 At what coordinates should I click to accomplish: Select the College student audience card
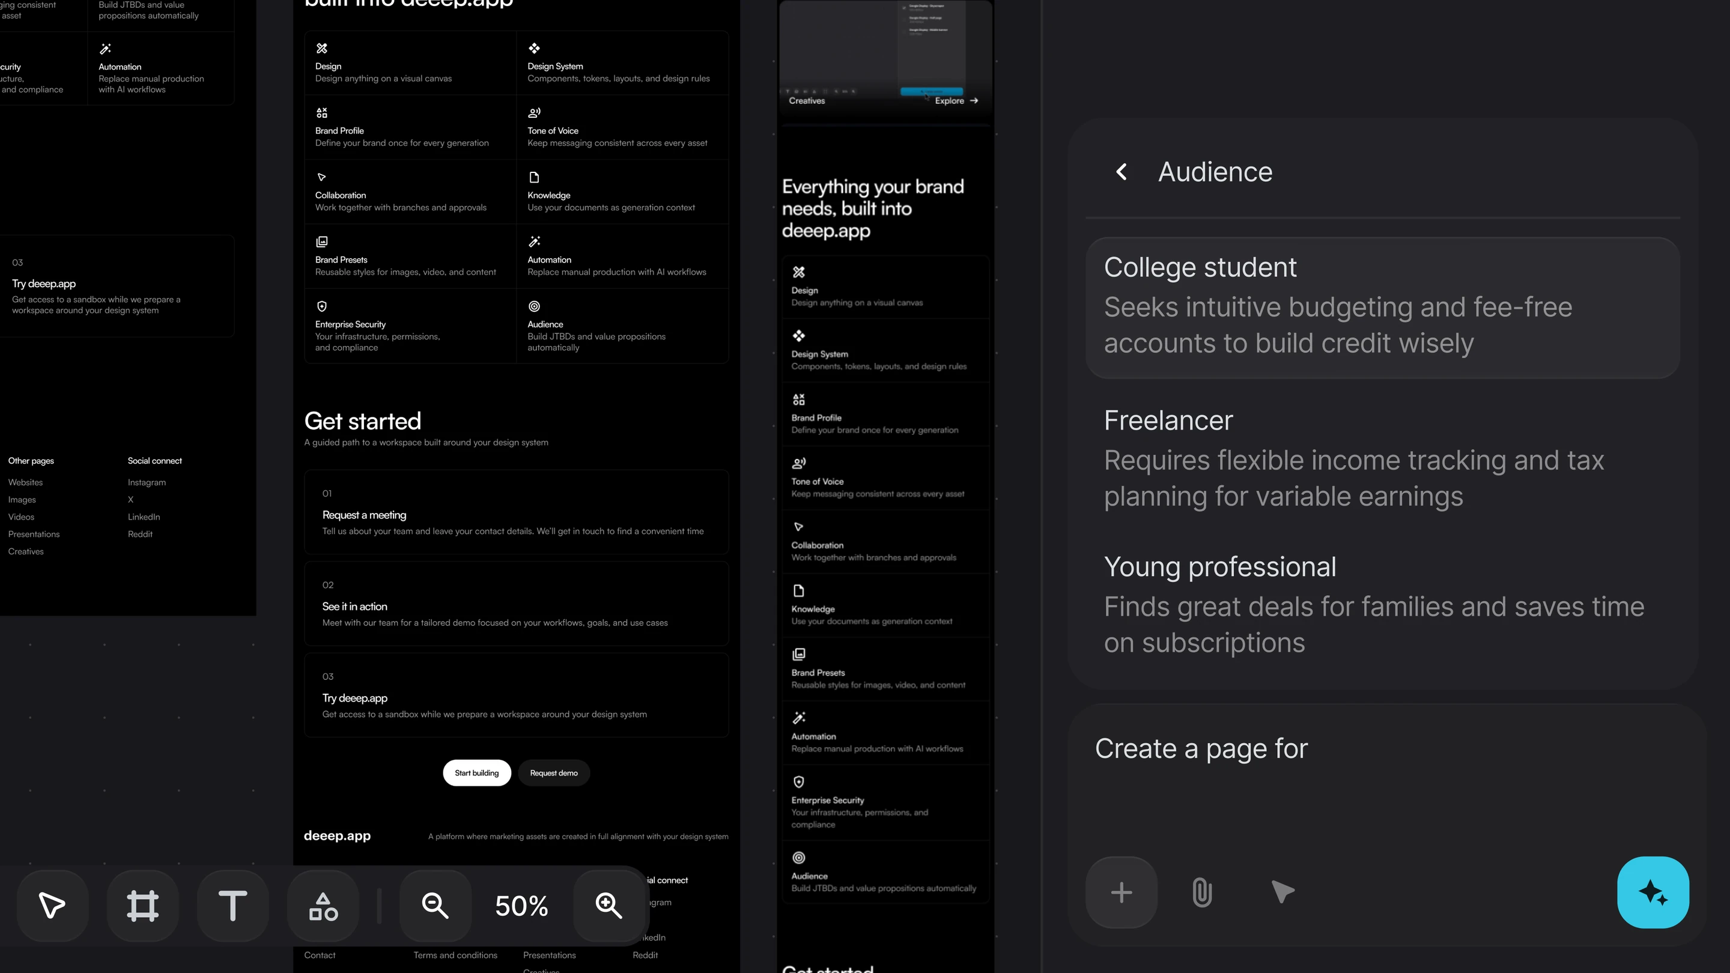pyautogui.click(x=1383, y=308)
